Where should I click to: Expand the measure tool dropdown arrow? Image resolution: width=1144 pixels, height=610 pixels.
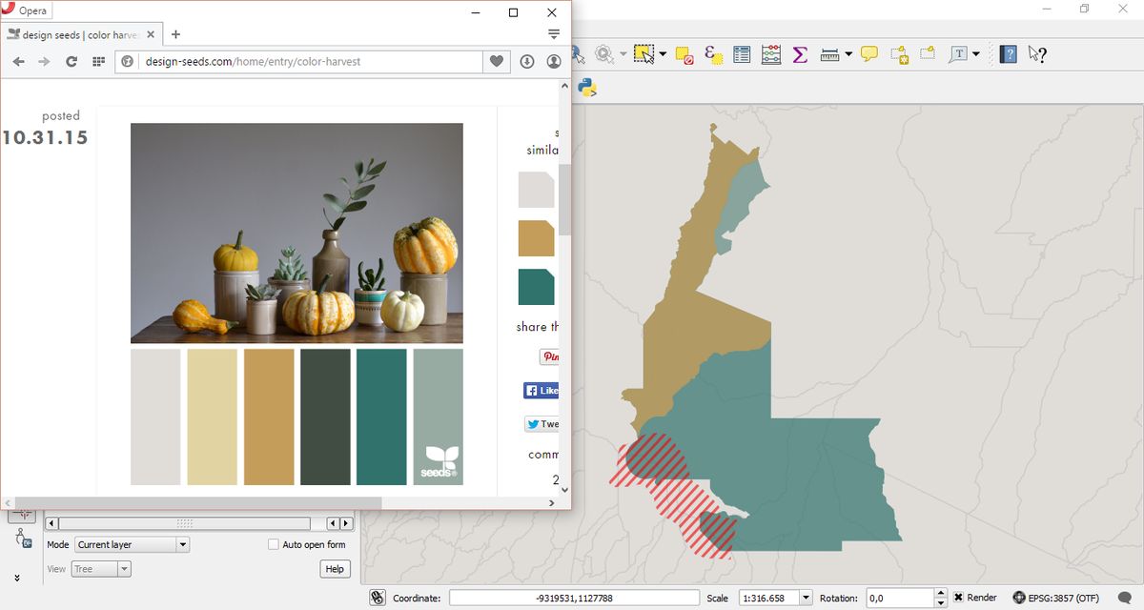[x=848, y=55]
